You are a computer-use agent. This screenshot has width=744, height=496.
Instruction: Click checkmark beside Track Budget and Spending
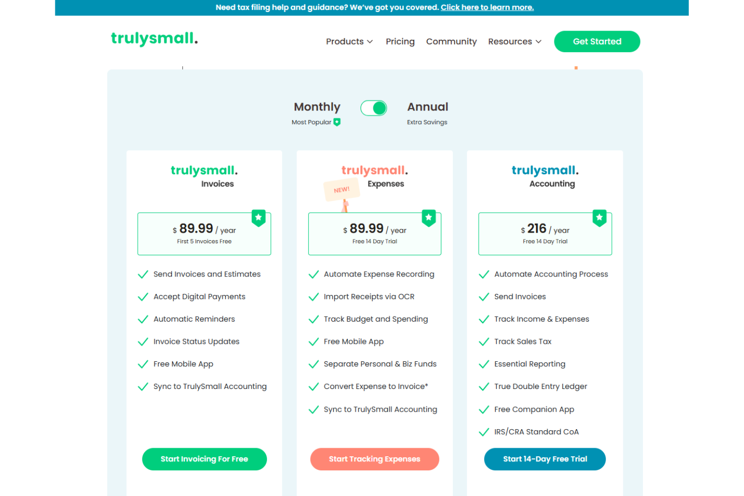[314, 319]
